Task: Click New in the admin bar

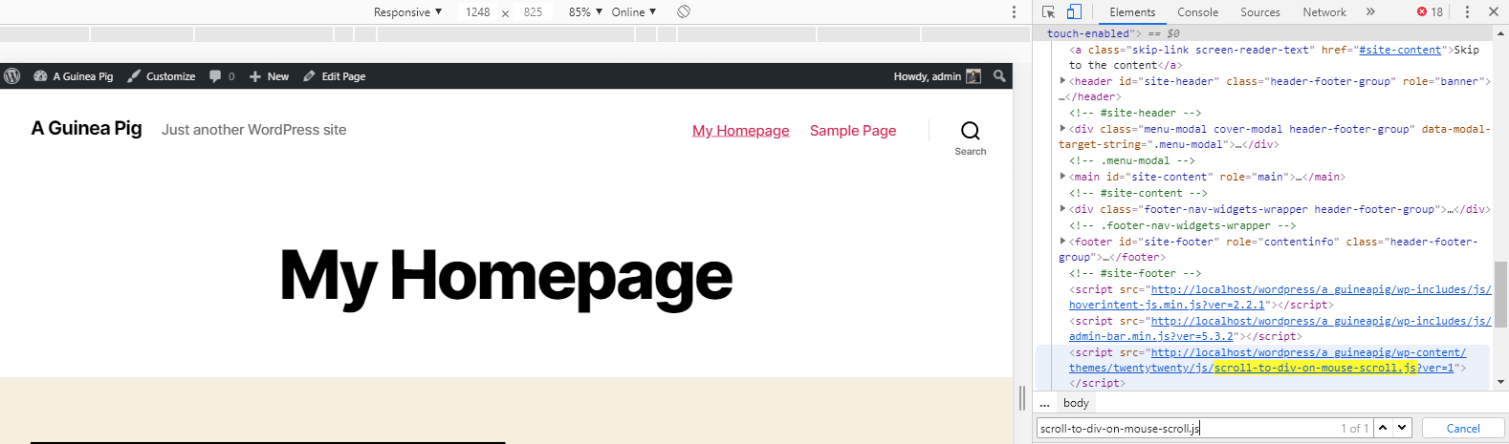Action: click(x=270, y=76)
